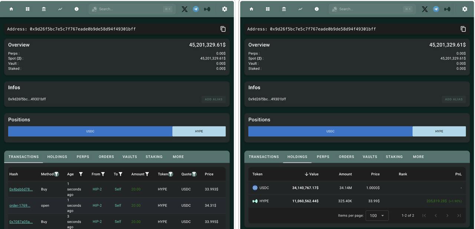The height and width of the screenshot is (229, 475).
Task: Toggle the Quote column filter
Action: [x=194, y=174]
